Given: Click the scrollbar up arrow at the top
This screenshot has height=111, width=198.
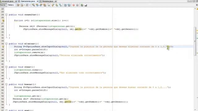Looking at the screenshot, I should [195, 9].
